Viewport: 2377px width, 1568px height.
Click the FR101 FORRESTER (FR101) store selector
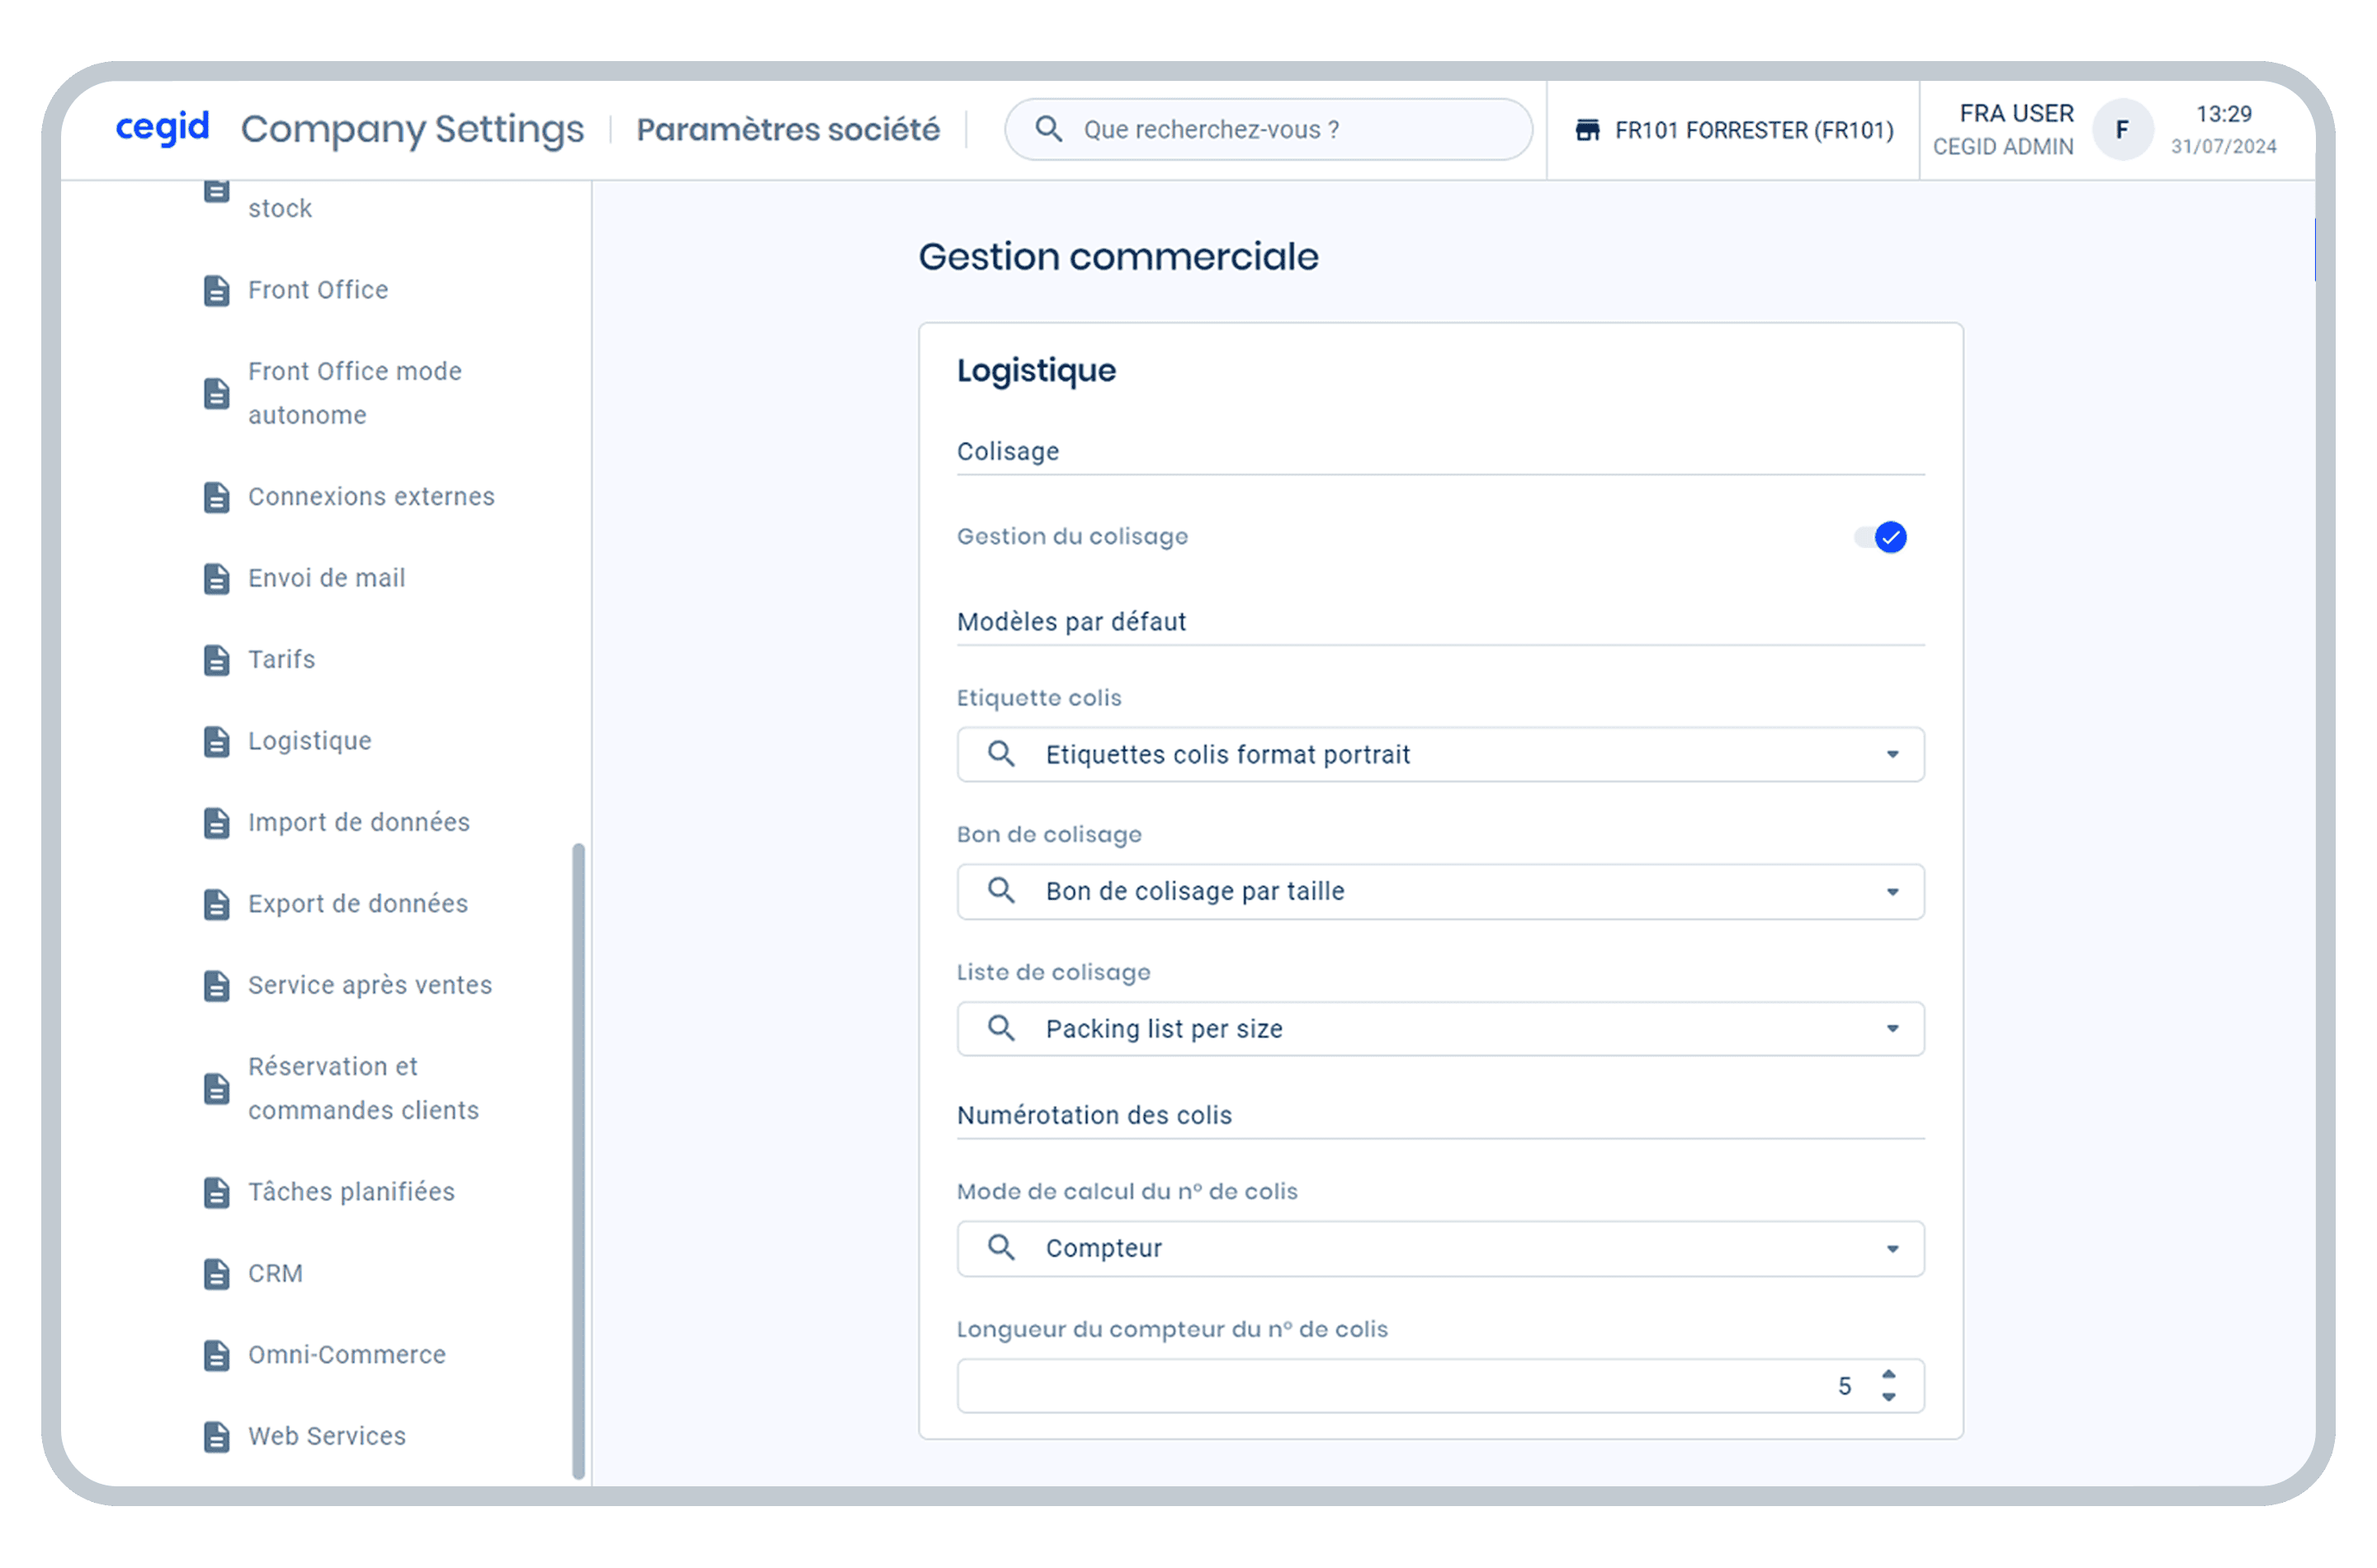tap(1735, 130)
